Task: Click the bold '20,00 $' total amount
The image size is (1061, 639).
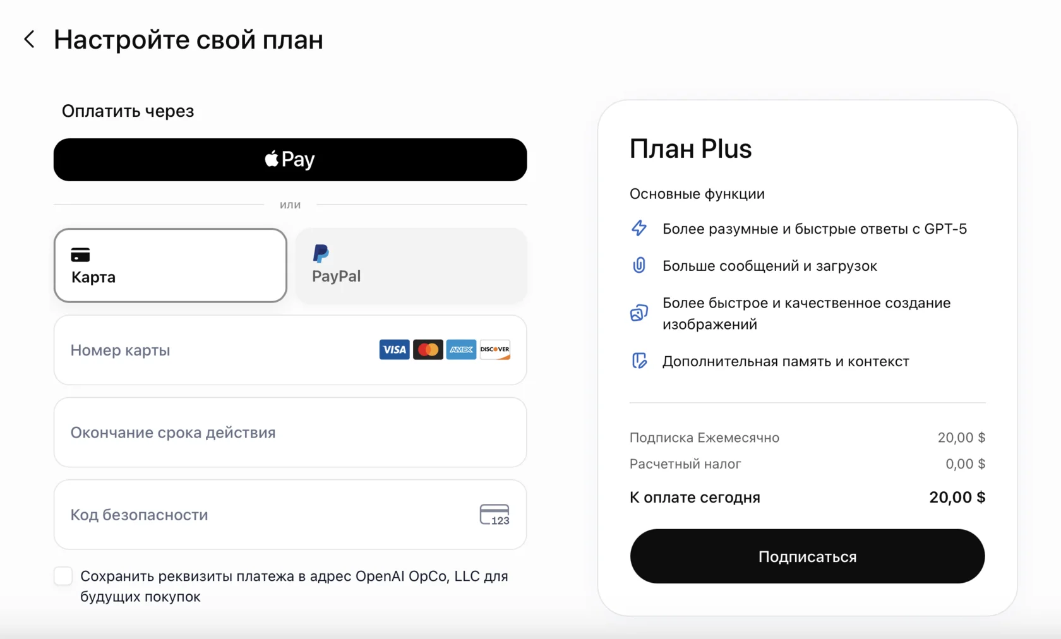Action: 957,497
